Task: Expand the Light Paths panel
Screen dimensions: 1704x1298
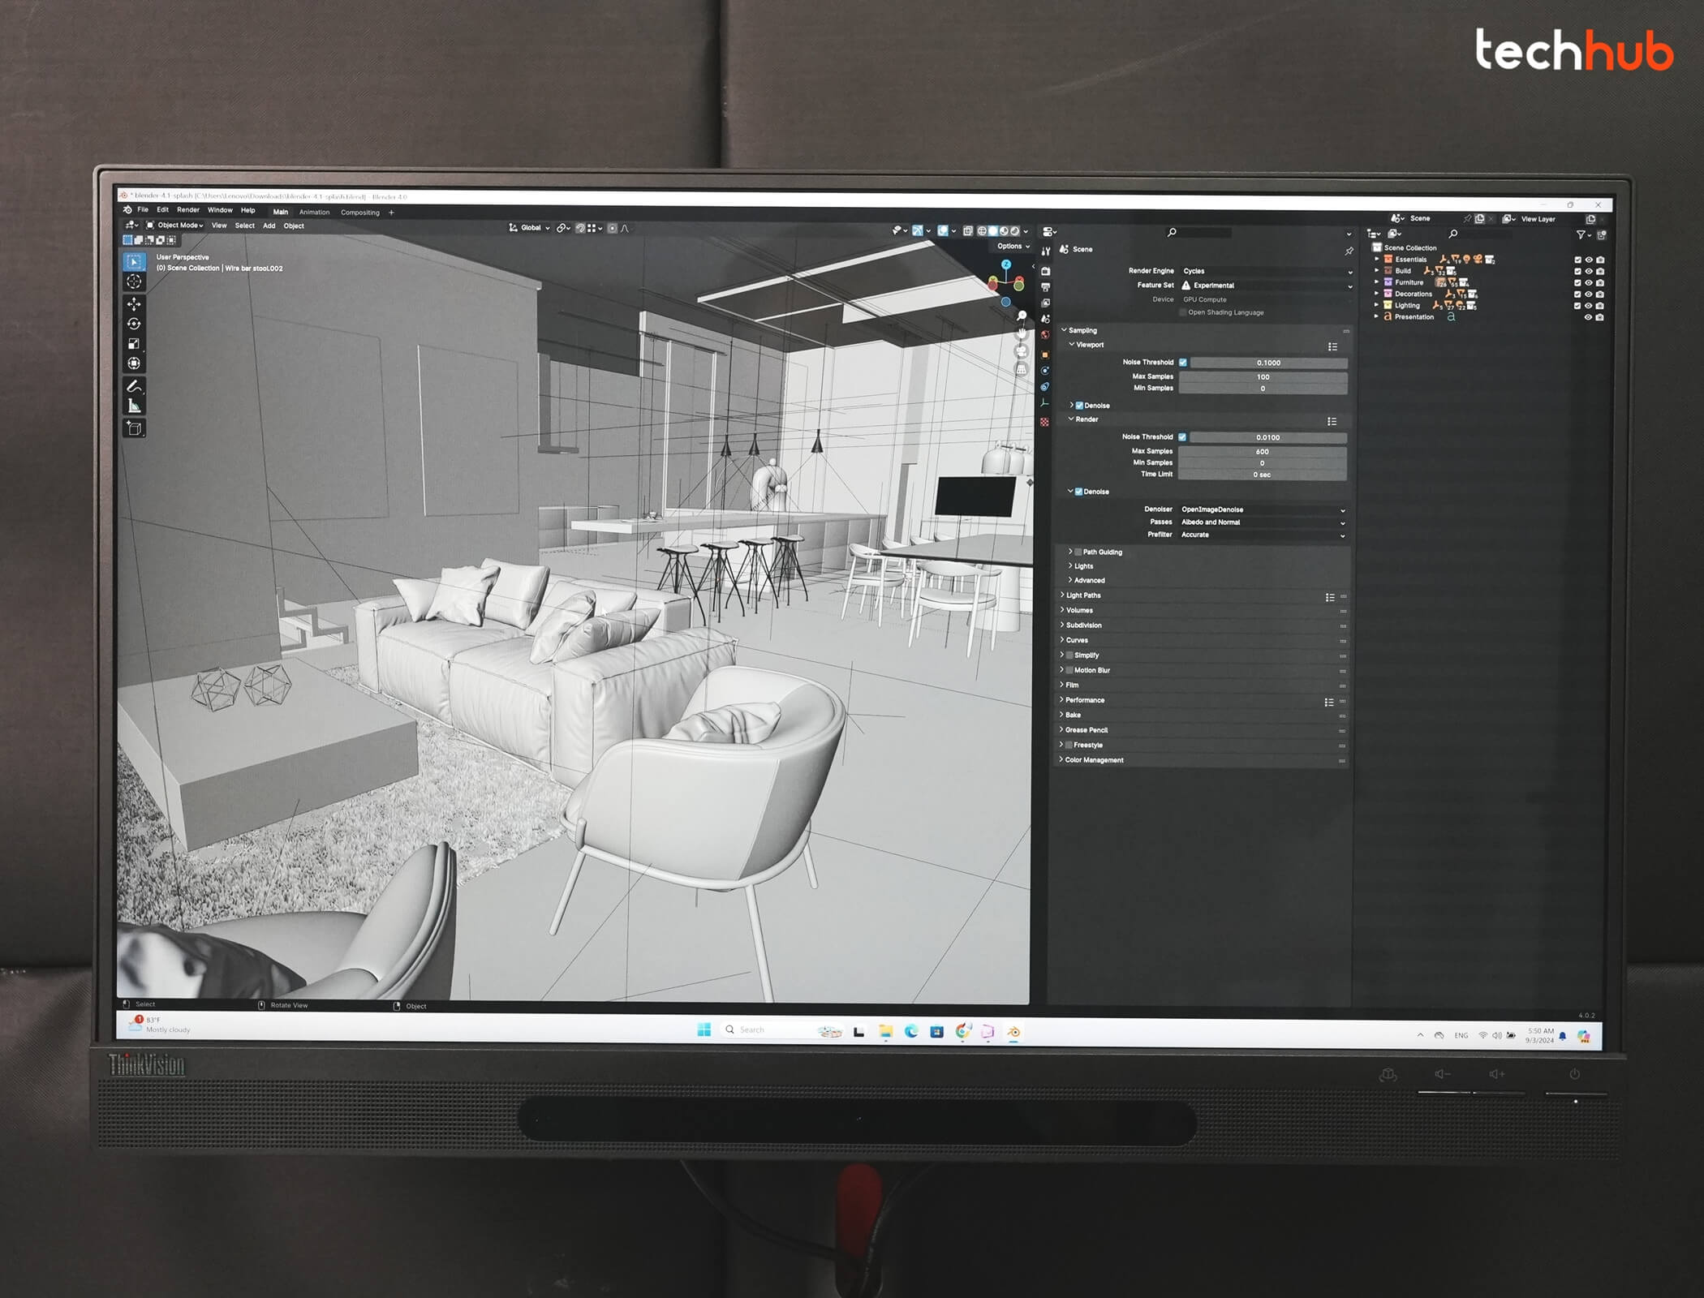Action: click(1082, 595)
